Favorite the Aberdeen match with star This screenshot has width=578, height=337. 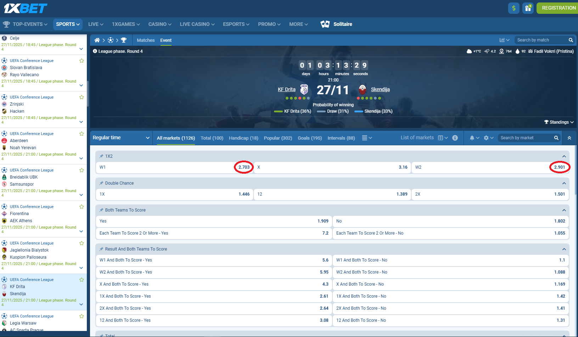pos(82,134)
